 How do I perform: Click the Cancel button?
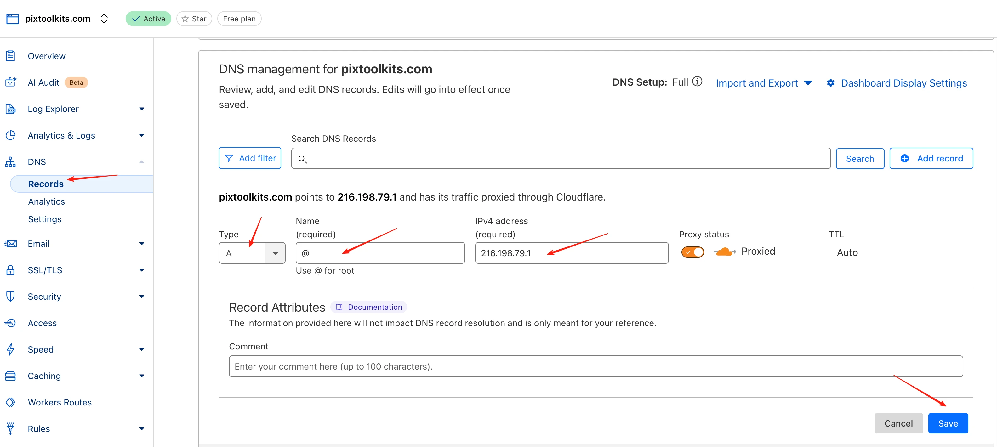(898, 423)
